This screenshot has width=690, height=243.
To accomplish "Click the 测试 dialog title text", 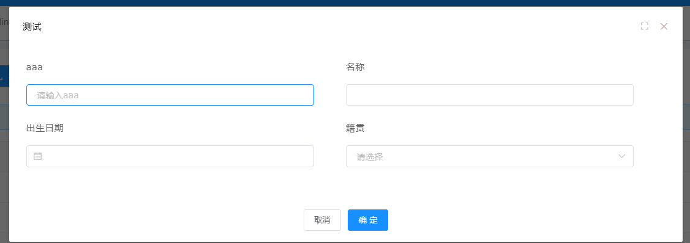I will 32,27.
